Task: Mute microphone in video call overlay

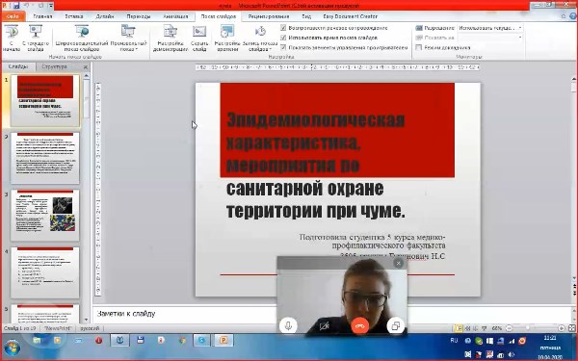Action: [x=288, y=326]
